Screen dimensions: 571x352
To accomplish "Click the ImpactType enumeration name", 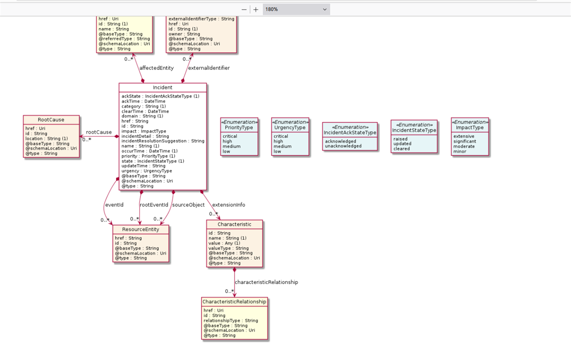I will [470, 127].
